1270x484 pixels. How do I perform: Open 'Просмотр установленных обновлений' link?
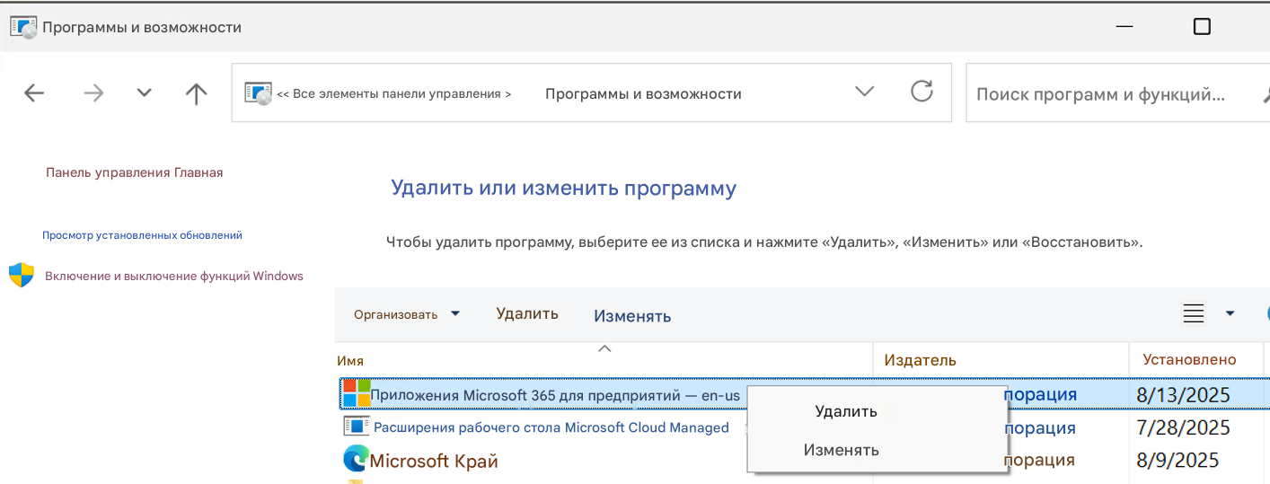pyautogui.click(x=142, y=235)
